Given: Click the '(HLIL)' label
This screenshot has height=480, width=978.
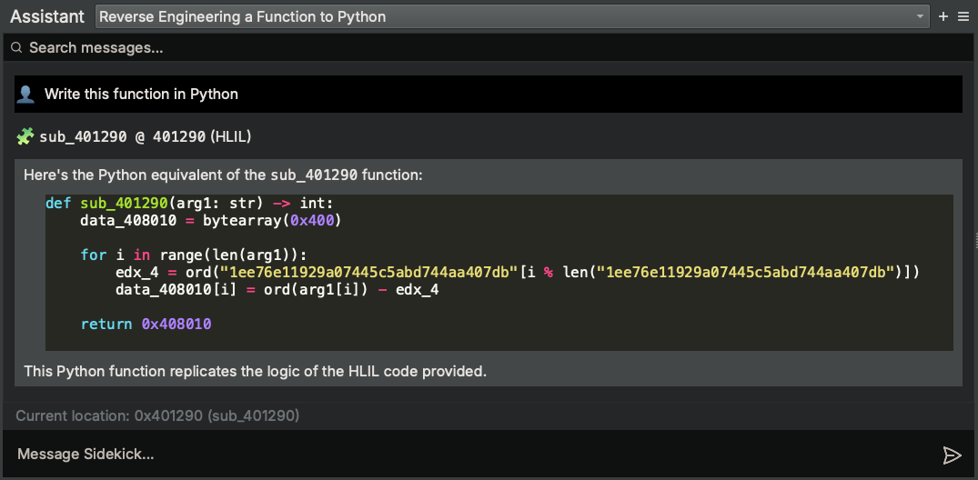Looking at the screenshot, I should (231, 136).
